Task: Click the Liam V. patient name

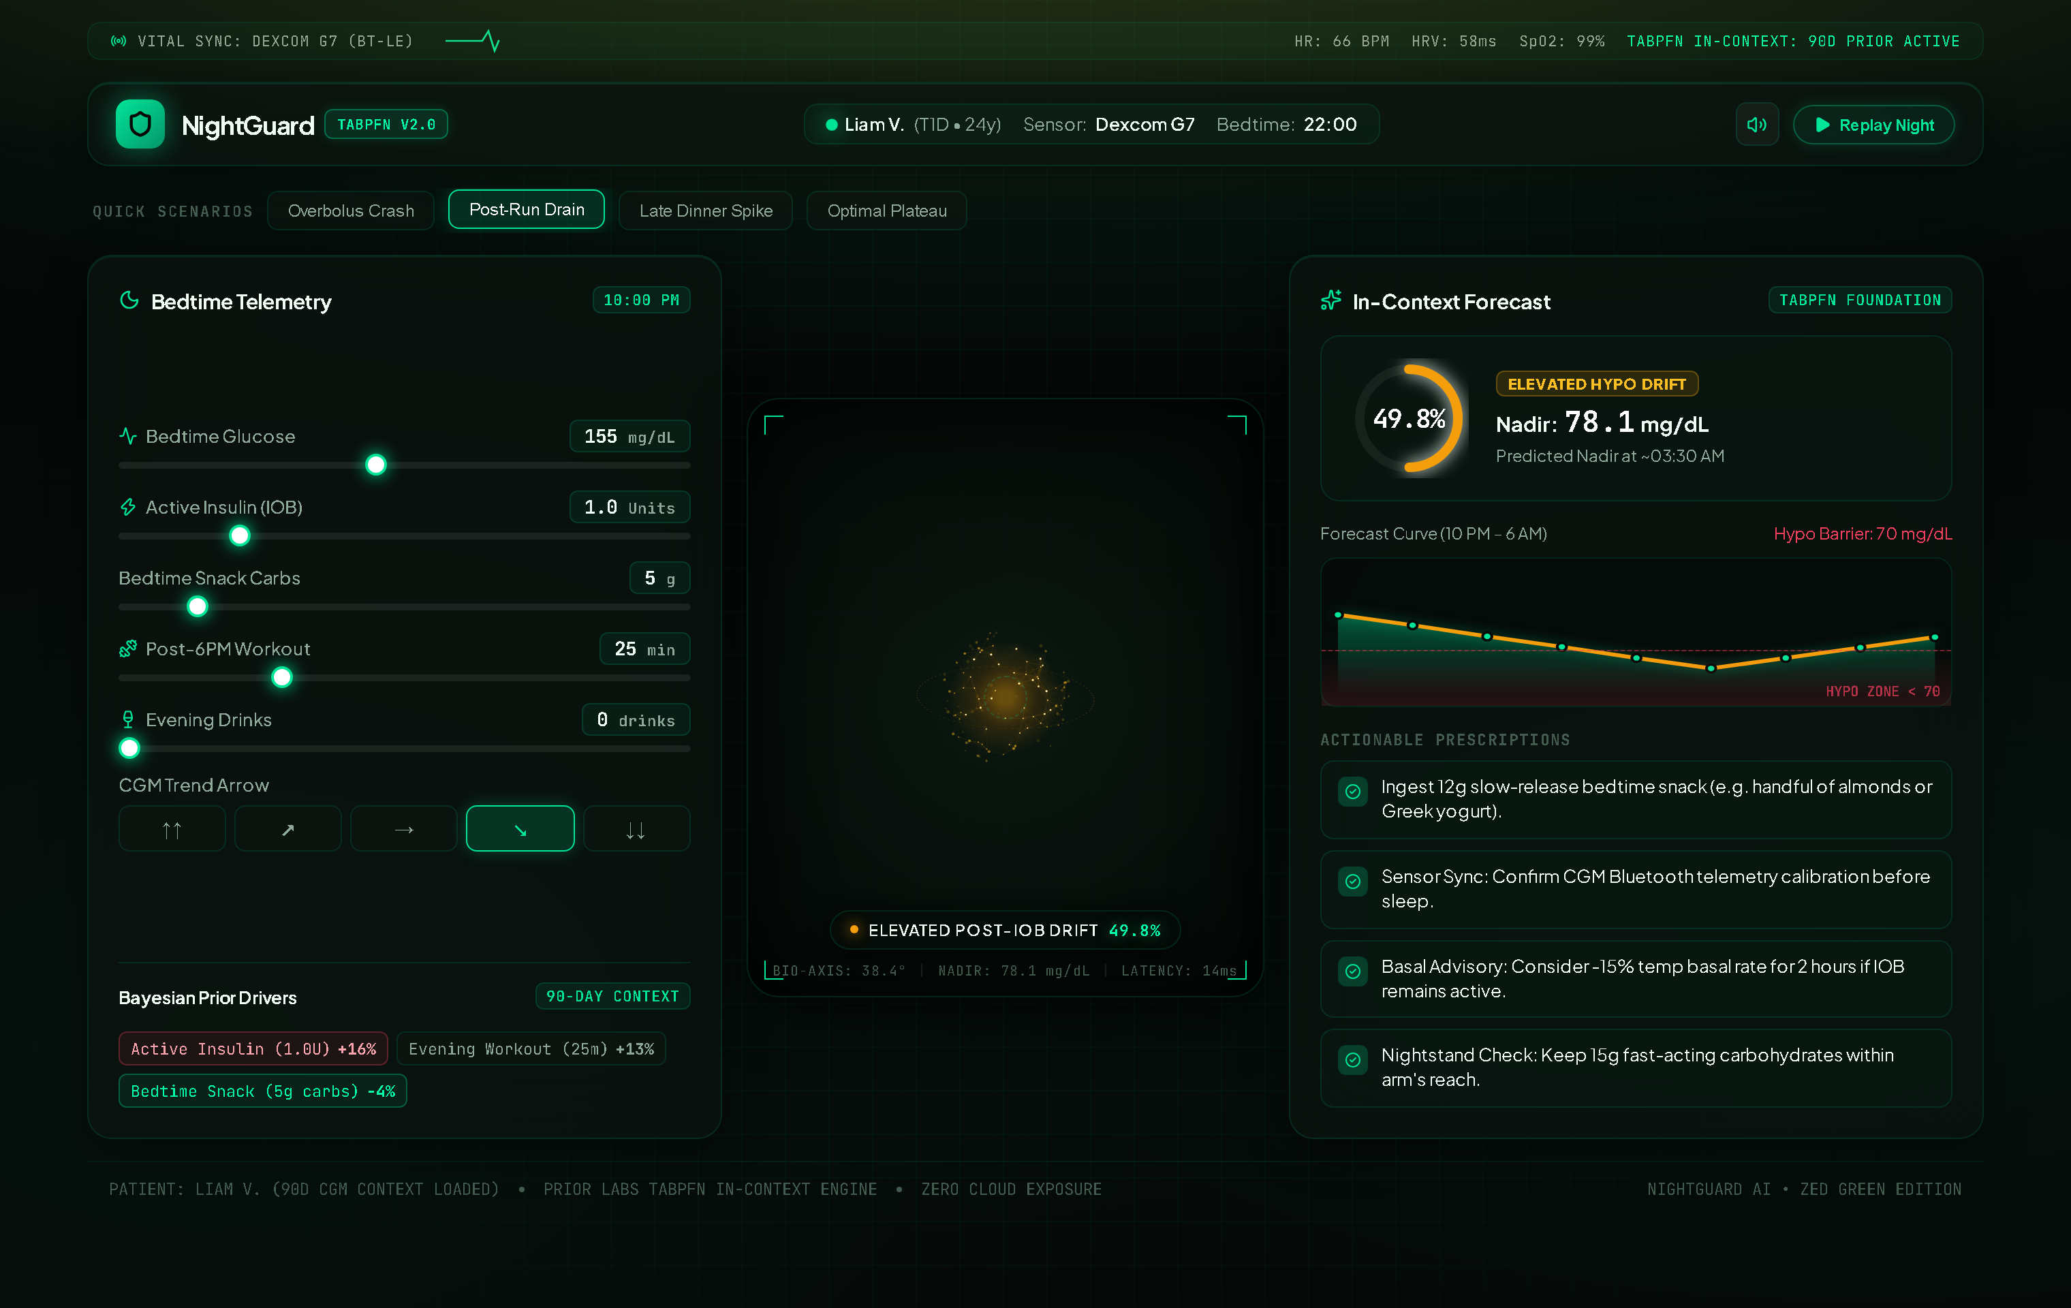Action: pyautogui.click(x=874, y=125)
